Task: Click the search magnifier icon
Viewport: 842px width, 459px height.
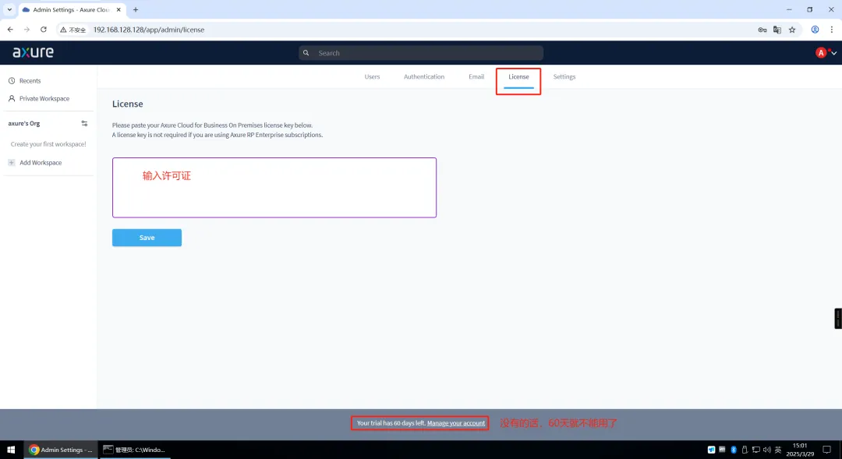Action: click(x=306, y=53)
